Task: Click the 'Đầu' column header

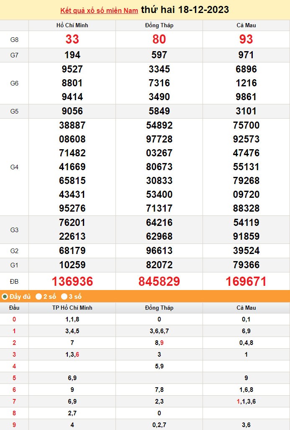Action: pyautogui.click(x=14, y=308)
